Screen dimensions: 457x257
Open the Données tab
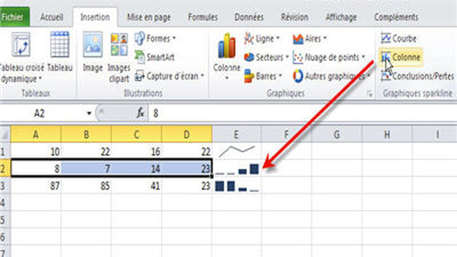[249, 17]
